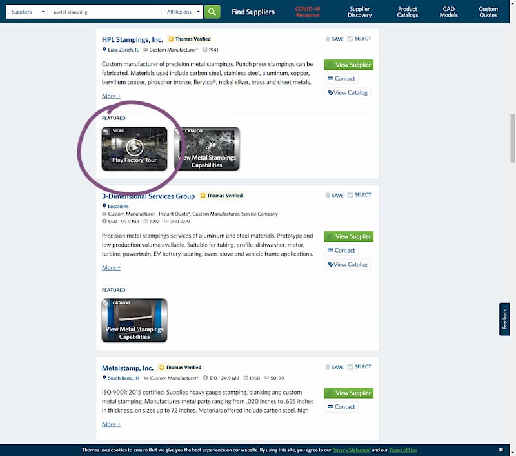Save HPL Stampings, Inc. supplier
The width and height of the screenshot is (516, 456).
tap(334, 39)
